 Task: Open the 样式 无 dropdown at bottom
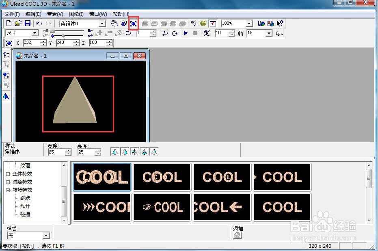coord(46,236)
